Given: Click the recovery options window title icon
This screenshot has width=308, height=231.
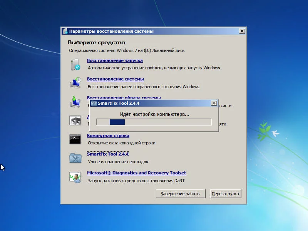Looking at the screenshot, I should tap(65, 31).
